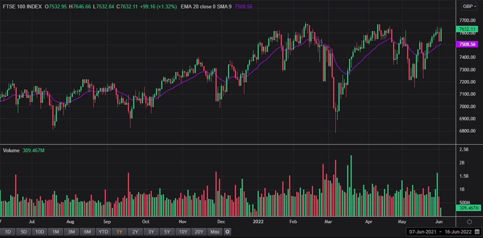Click the 2022 label on time axis
Image resolution: width=483 pixels, height=238 pixels.
pyautogui.click(x=257, y=222)
